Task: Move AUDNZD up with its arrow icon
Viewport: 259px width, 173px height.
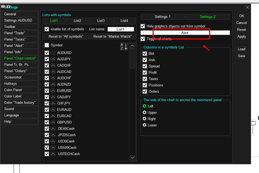Action: (x=53, y=84)
